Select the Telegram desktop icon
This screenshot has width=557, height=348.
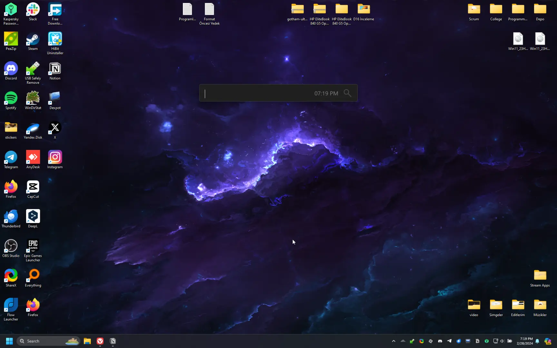click(x=11, y=160)
